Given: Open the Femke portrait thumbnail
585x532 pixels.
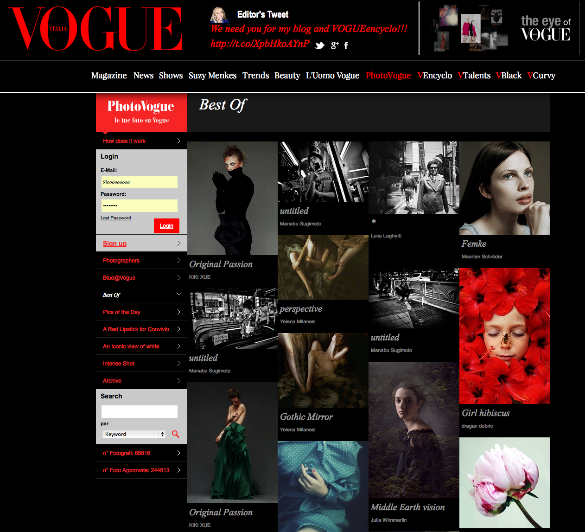Looking at the screenshot, I should (505, 188).
